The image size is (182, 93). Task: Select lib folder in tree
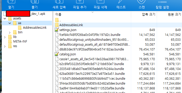pyautogui.click(x=15, y=37)
